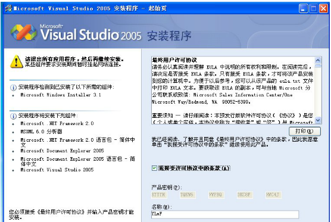Click the EULA scrollbar down arrow
Viewport: 331px width, 222px height.
tap(318, 120)
